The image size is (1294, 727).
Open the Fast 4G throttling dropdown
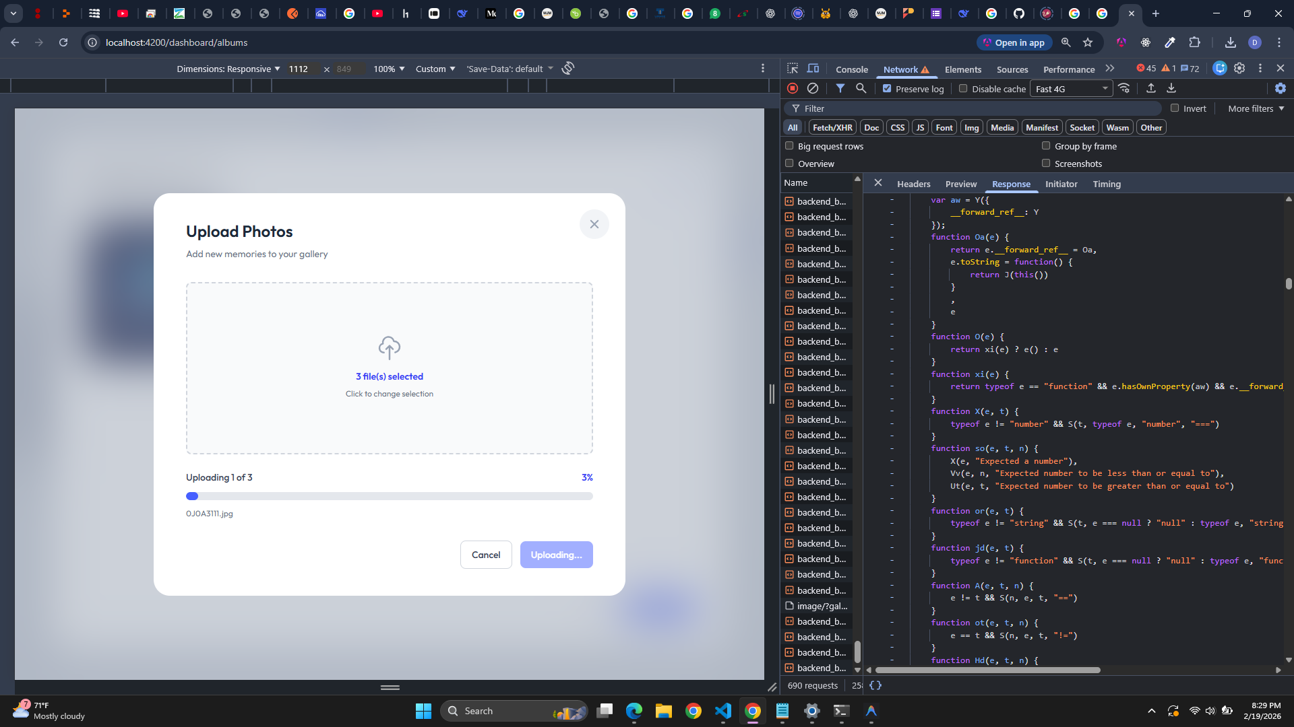click(x=1071, y=89)
